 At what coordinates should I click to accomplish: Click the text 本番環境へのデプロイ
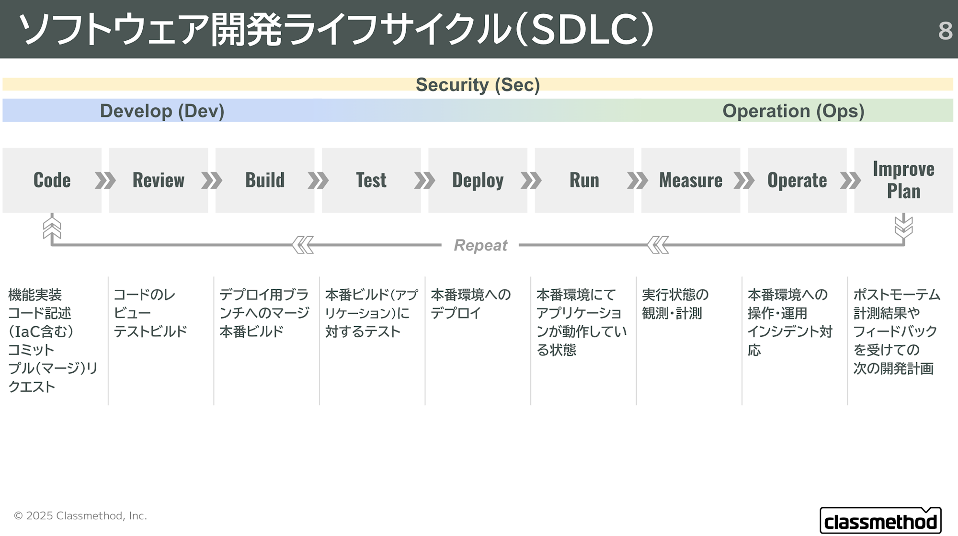[471, 304]
